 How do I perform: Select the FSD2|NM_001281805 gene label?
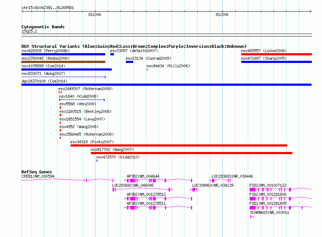[x=268, y=203]
